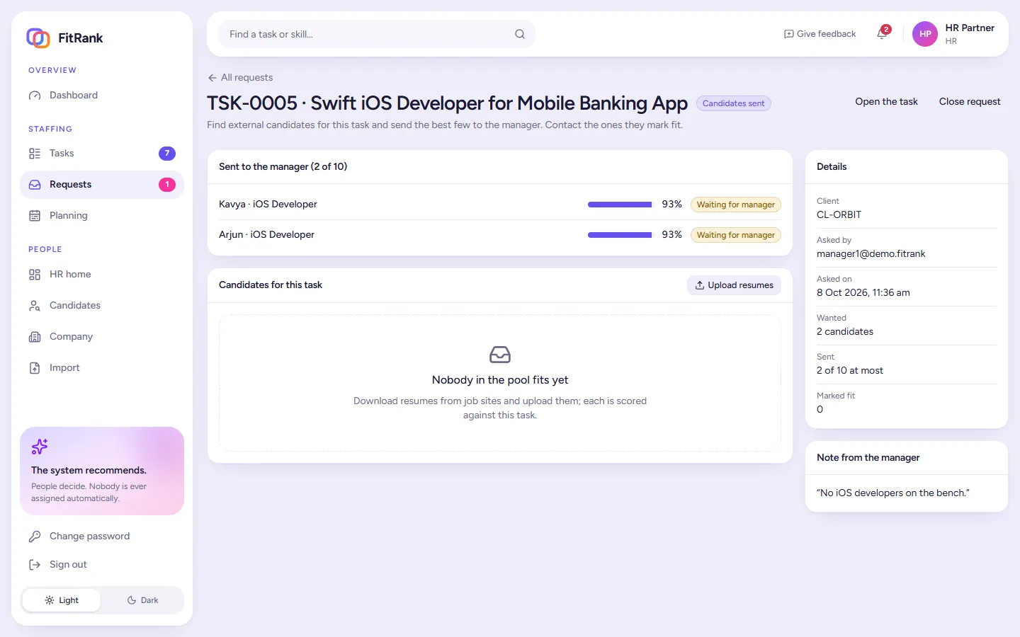Open notifications bell
The image size is (1020, 637).
(882, 34)
